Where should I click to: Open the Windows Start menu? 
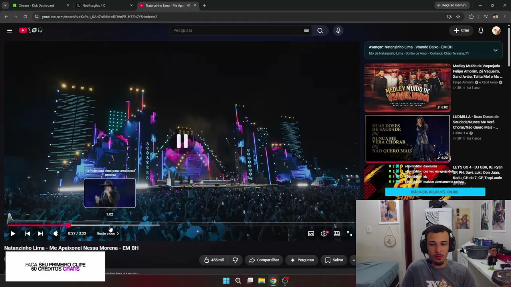click(x=226, y=281)
